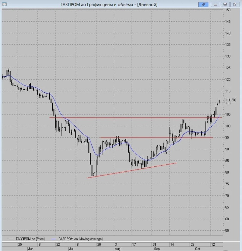This screenshot has height=251, width=242.
Task: Select the "ГАЗПРОМ ао [Price]" legend label
Action: (30, 239)
